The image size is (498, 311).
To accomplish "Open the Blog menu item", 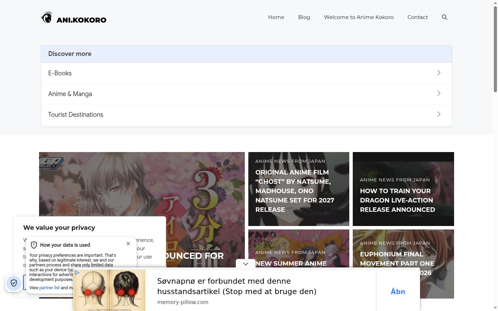I will click(304, 17).
